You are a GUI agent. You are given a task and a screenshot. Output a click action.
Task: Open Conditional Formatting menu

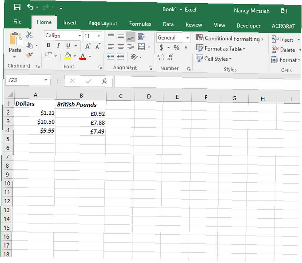[x=230, y=38]
